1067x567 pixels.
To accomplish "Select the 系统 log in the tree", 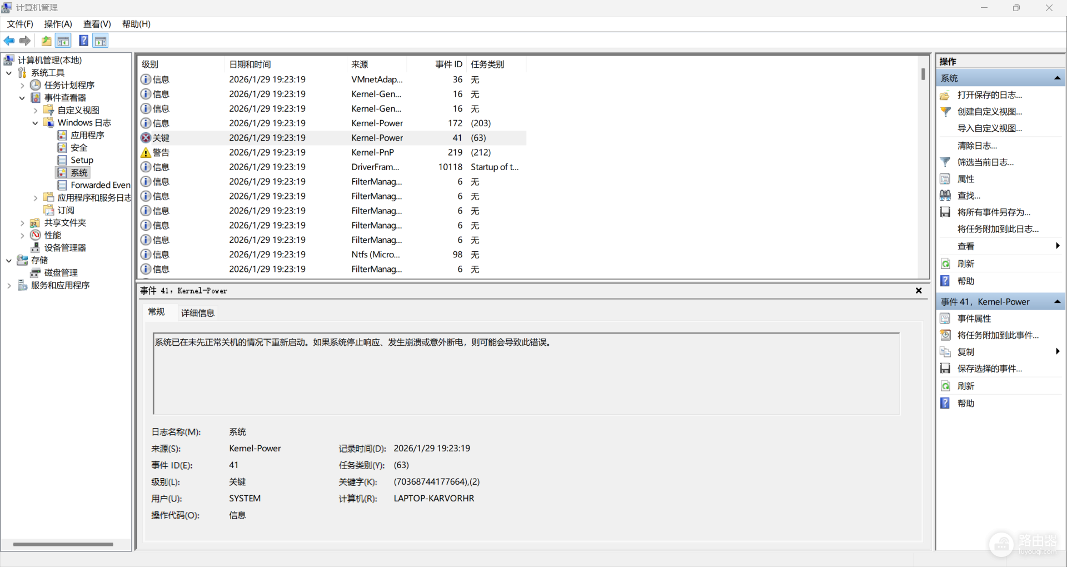I will [79, 173].
